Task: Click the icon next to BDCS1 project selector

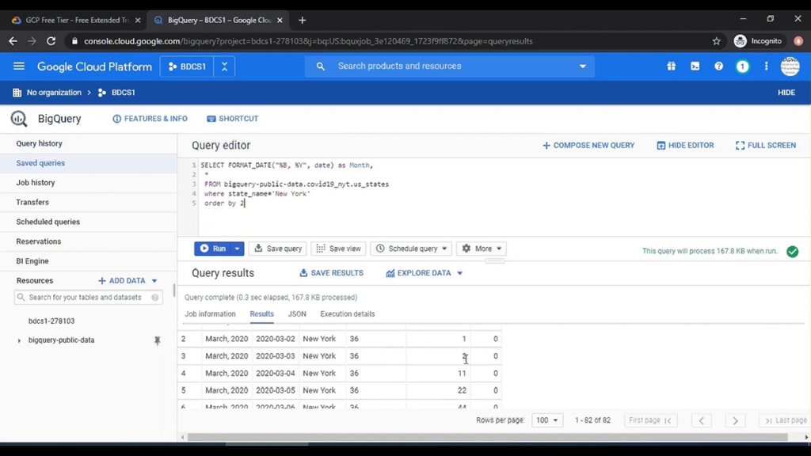Action: 224,66
